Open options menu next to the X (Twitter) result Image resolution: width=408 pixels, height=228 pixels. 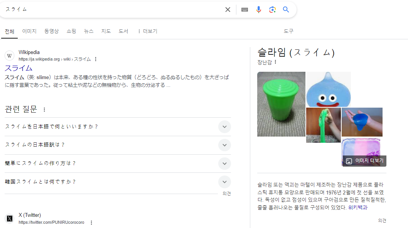click(91, 222)
